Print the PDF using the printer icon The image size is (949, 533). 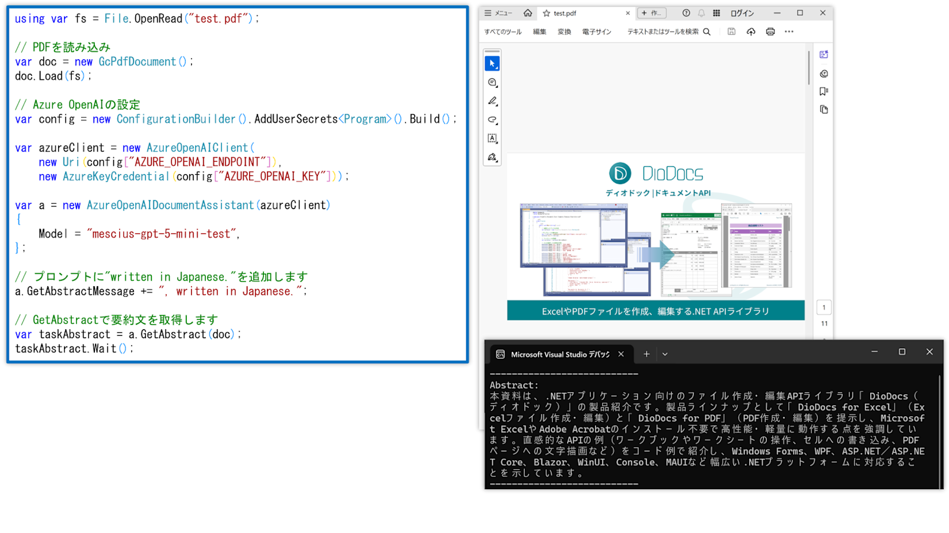pos(770,31)
